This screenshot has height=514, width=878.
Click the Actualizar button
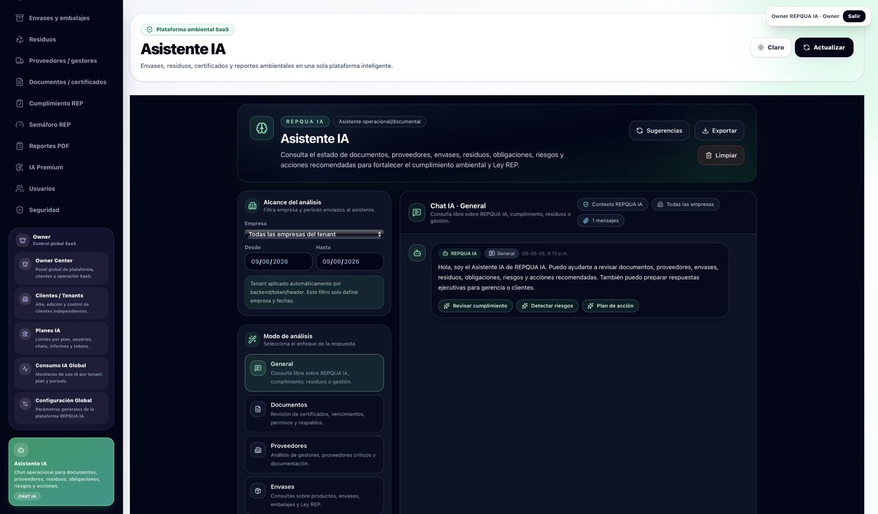pyautogui.click(x=824, y=47)
